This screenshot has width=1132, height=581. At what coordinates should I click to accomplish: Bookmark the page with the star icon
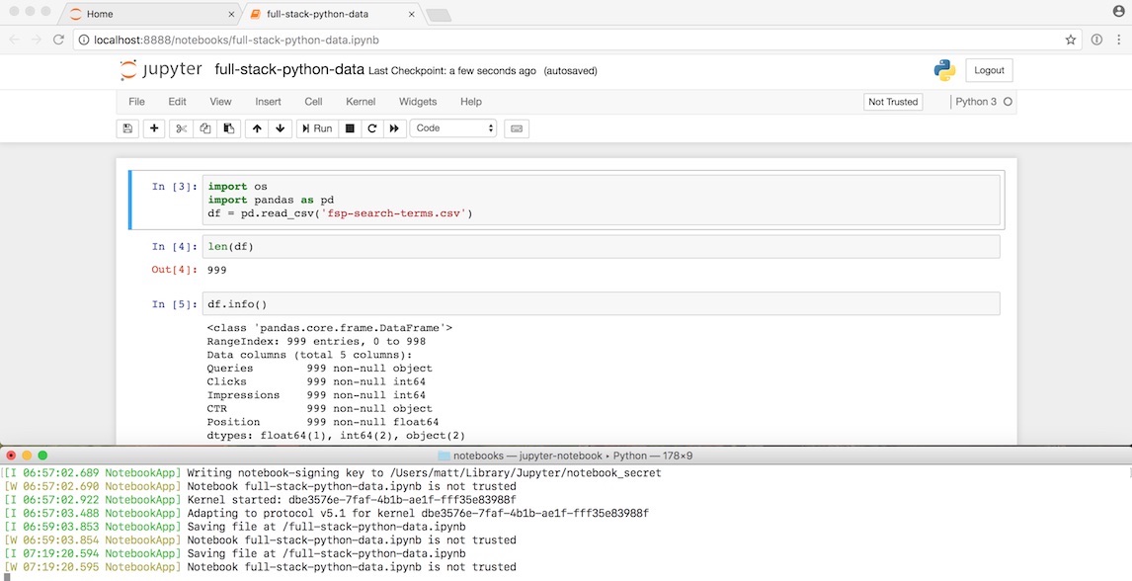(1071, 40)
